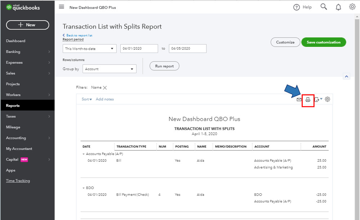Open notifications bell icon

click(x=338, y=7)
